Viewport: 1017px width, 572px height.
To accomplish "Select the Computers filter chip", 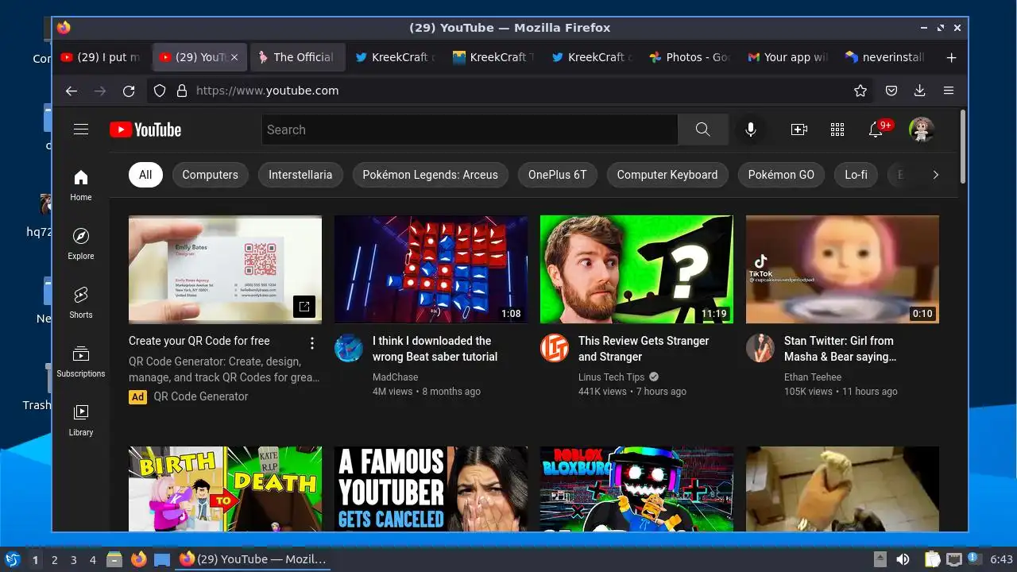I will coord(210,175).
